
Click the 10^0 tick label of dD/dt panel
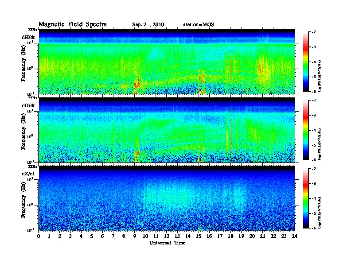point(30,136)
